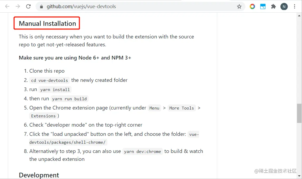Viewport: 302px width, 179px height.
Task: Go back to the previous page
Action: [7, 6]
